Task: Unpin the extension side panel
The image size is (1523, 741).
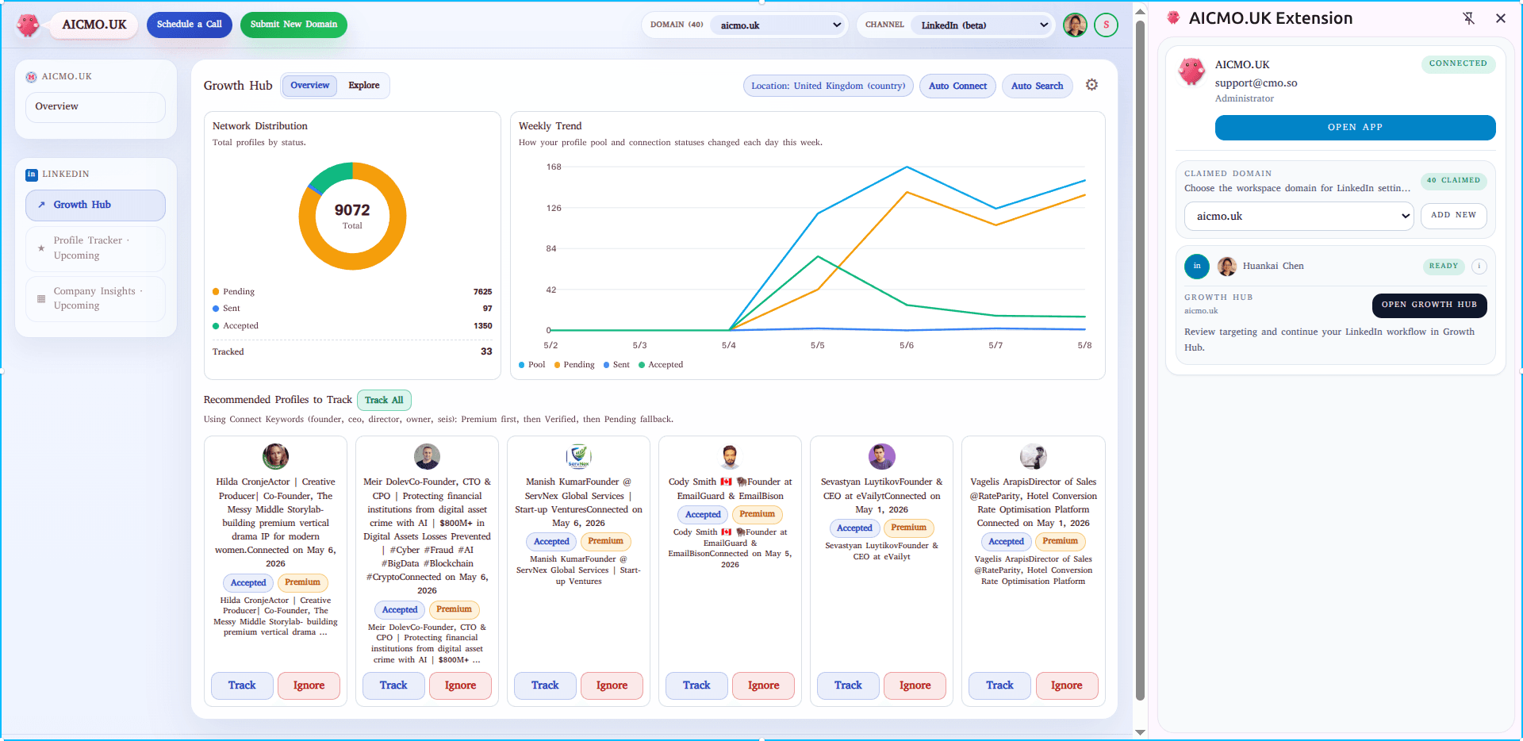Action: (x=1468, y=18)
